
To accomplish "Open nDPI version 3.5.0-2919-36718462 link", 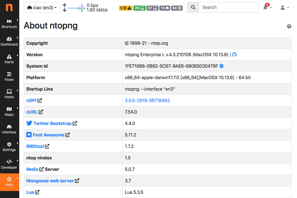I will pos(147,100).
